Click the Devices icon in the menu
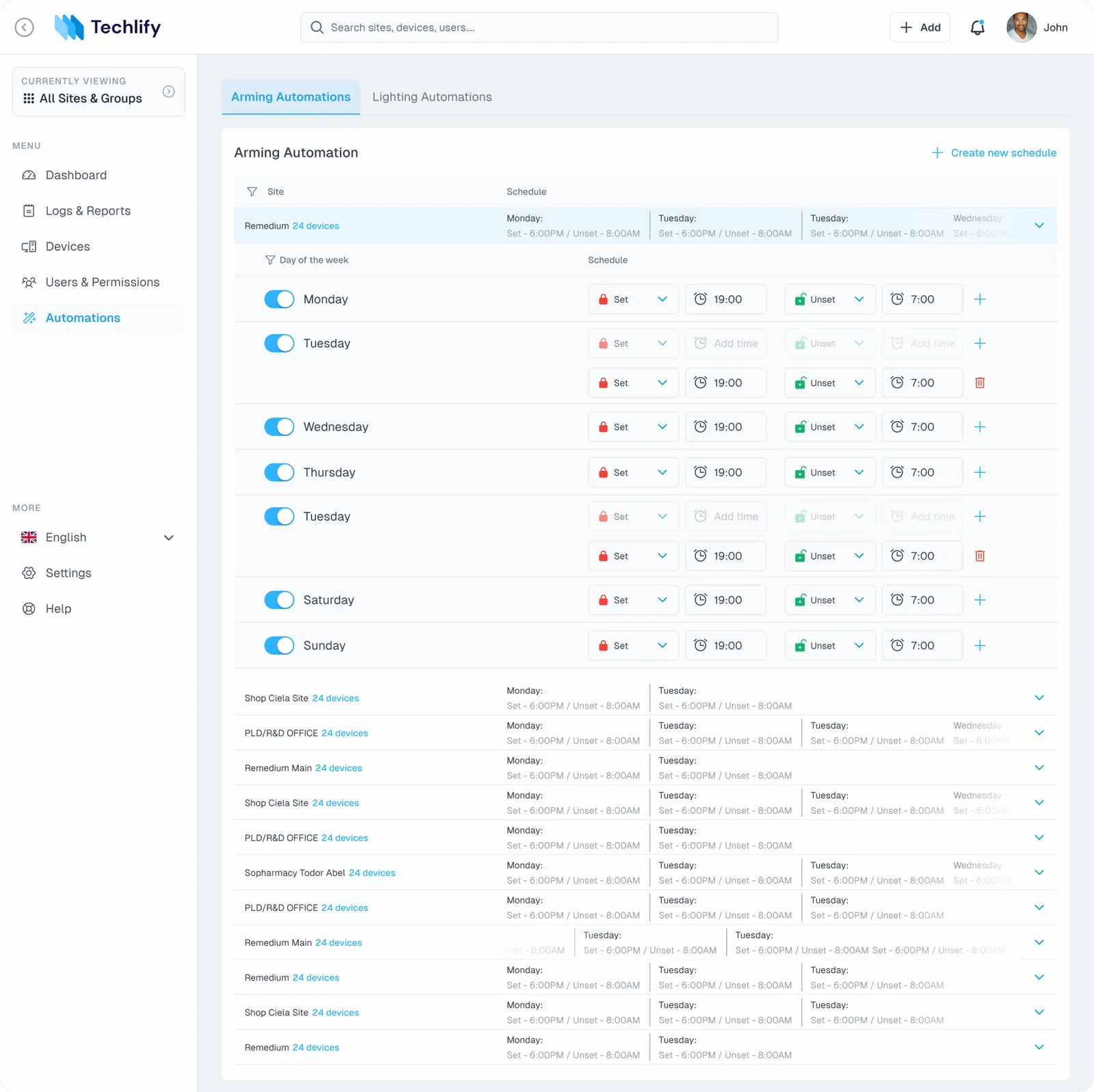The image size is (1094, 1092). [x=29, y=247]
